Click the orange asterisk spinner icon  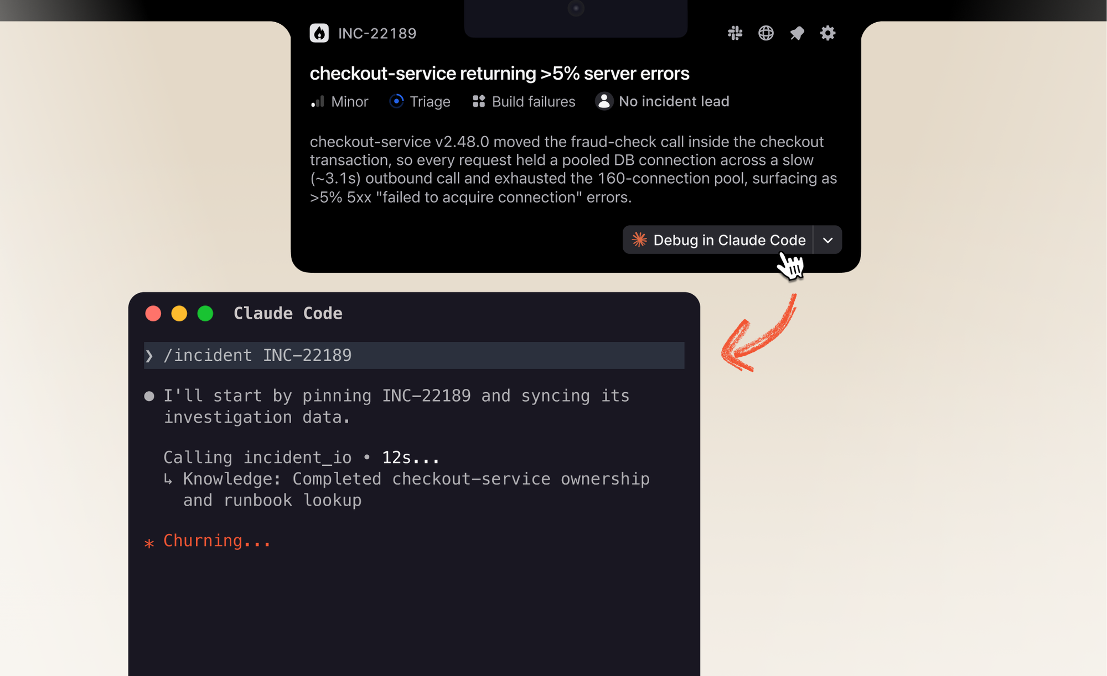point(149,543)
